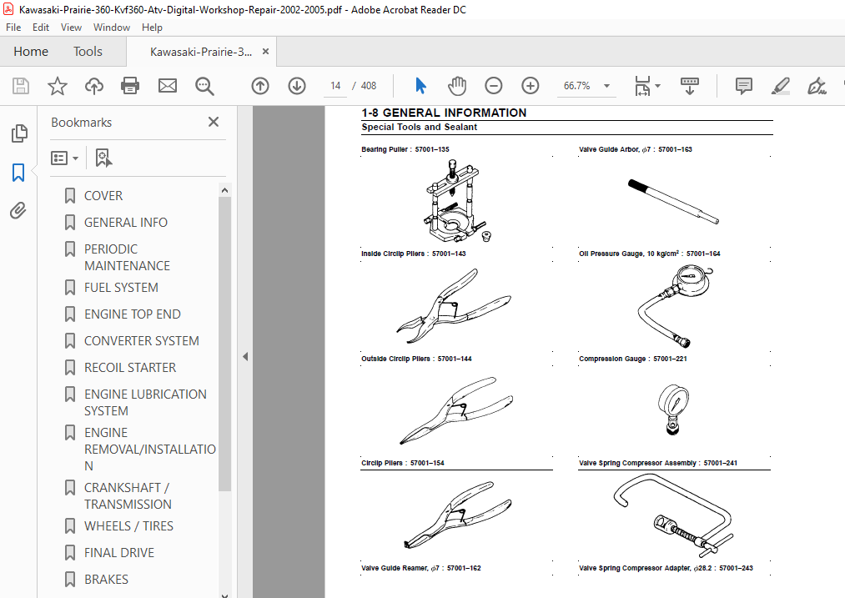Open the BRAKES bookmark
Viewport: 845px width, 598px height.
click(x=106, y=579)
